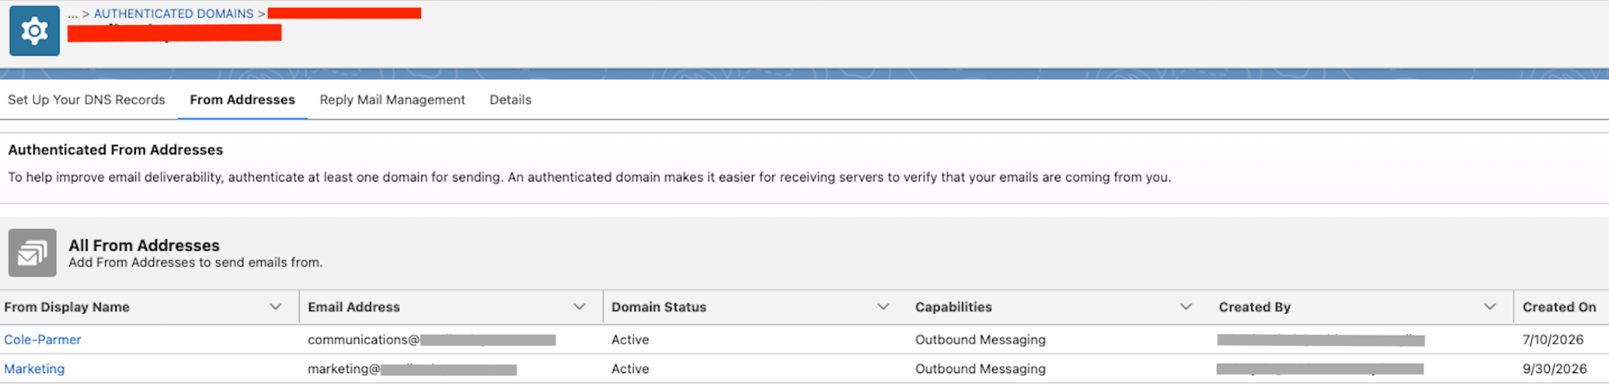The image size is (1609, 392).
Task: Open Capabilities column menu chevron
Action: click(x=1186, y=306)
